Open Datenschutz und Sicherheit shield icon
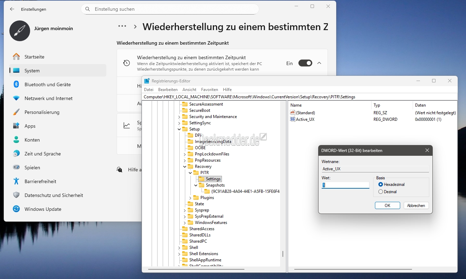The image size is (466, 279). click(x=16, y=195)
